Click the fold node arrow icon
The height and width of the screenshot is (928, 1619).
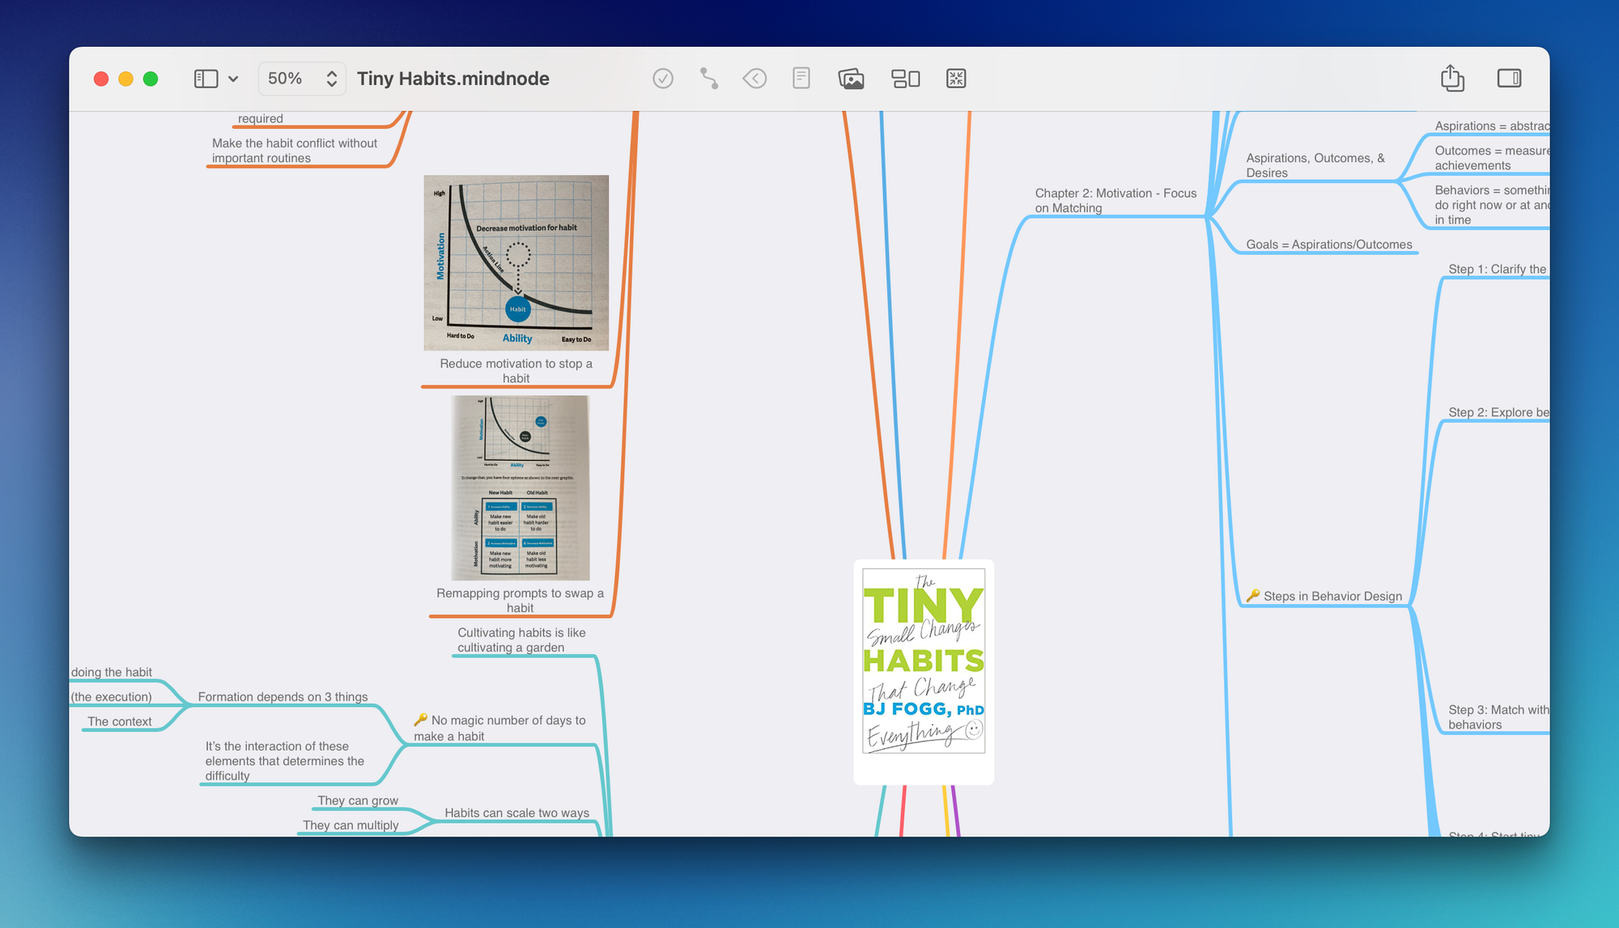click(754, 79)
